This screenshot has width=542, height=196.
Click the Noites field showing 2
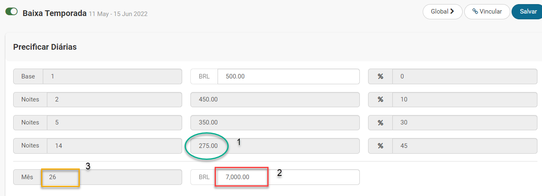click(114, 99)
